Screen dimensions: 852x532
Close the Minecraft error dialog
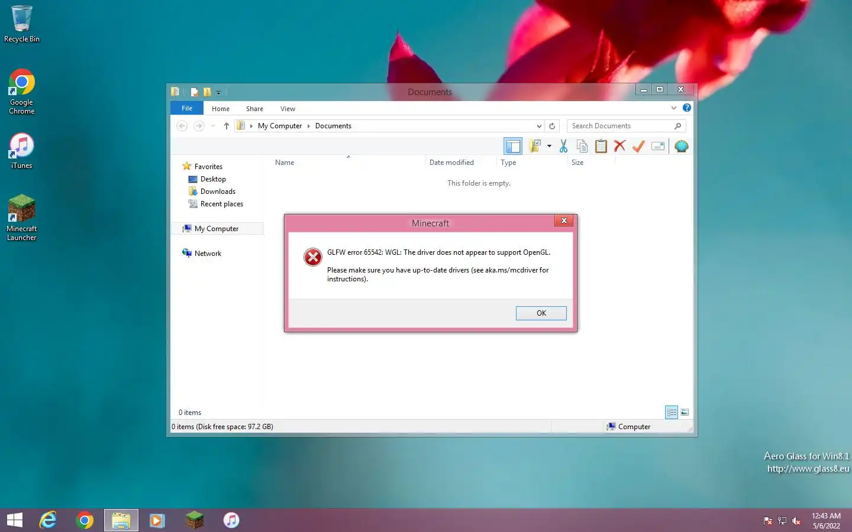coord(564,220)
